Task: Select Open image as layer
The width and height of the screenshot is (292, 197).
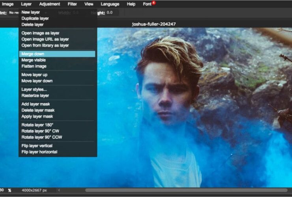Action: click(x=57, y=33)
